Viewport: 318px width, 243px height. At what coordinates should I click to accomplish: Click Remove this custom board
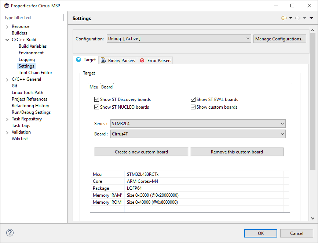point(237,152)
